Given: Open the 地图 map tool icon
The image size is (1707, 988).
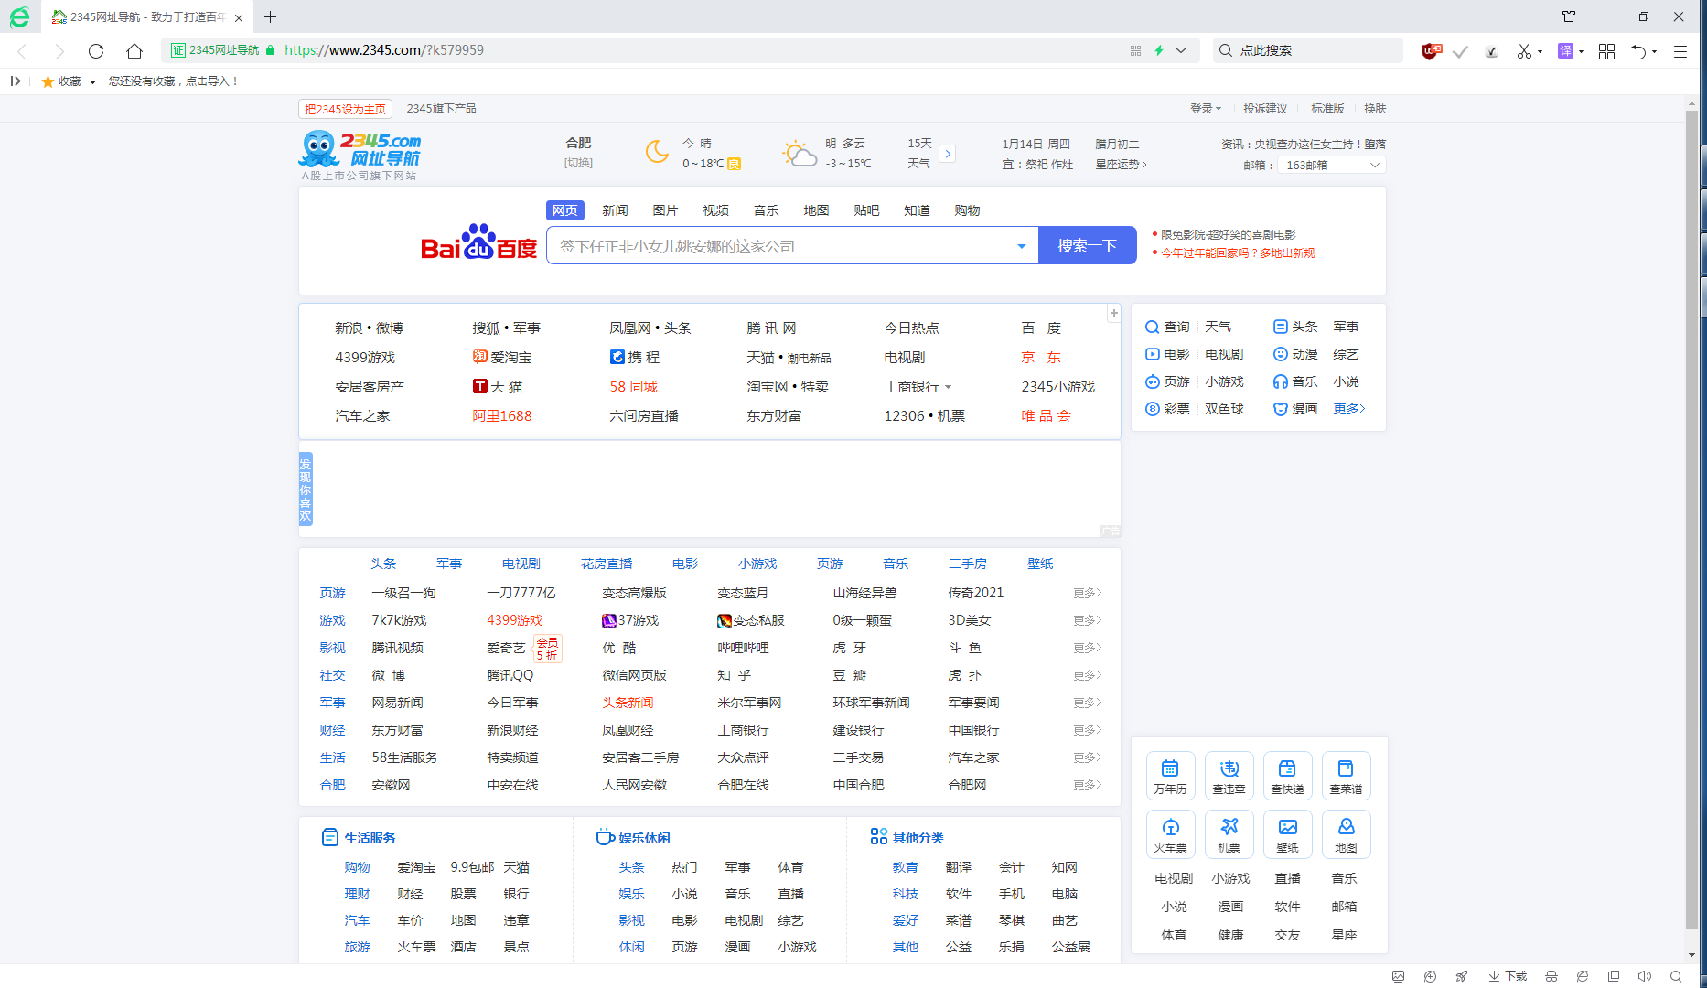Looking at the screenshot, I should (x=1346, y=834).
